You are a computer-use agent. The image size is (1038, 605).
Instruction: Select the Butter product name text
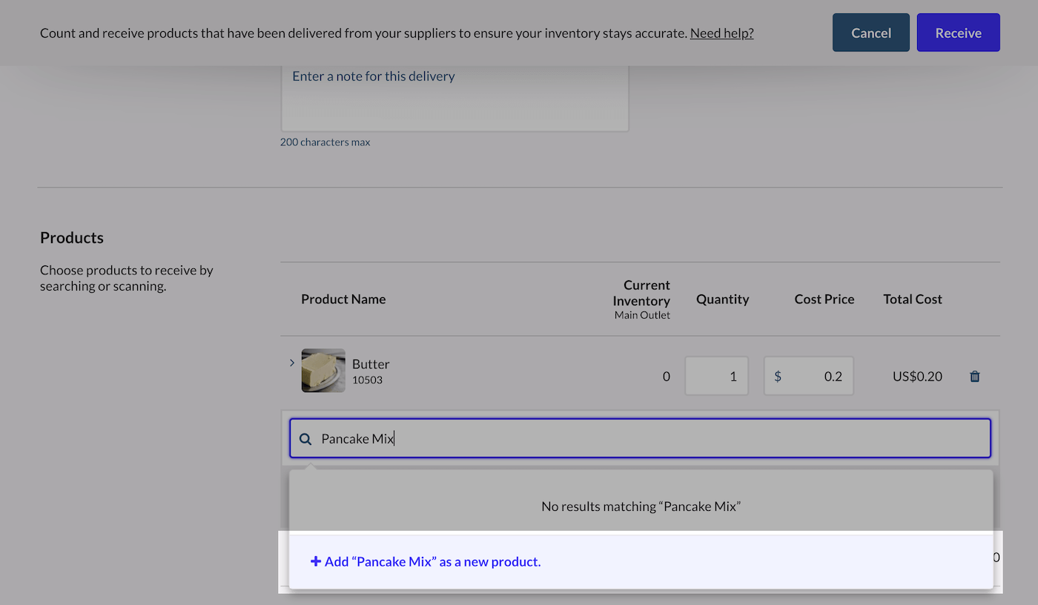pyautogui.click(x=370, y=363)
